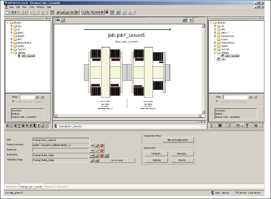
Task: Click the zoom out magnifier icon
Action: (92, 13)
